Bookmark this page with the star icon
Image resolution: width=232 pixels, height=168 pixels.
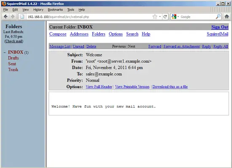155,16
